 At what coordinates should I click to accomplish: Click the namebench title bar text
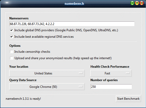coord(74,4)
